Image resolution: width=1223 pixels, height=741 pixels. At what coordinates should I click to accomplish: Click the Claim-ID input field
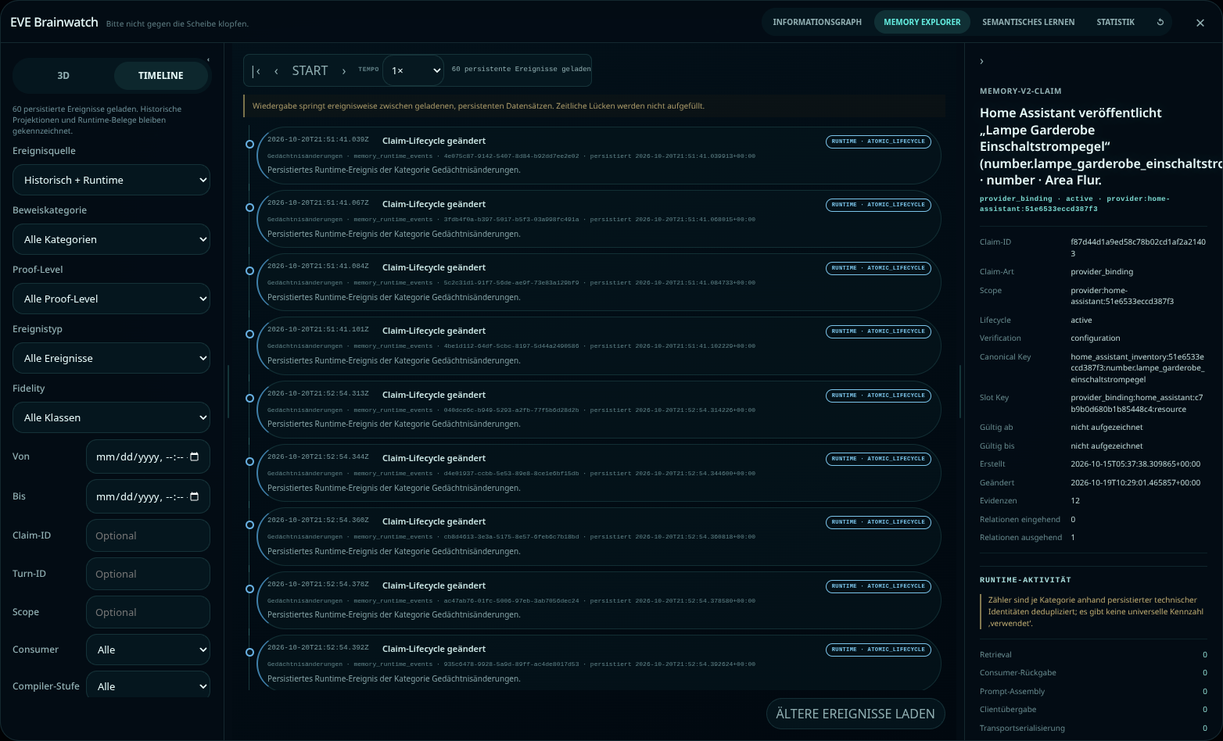pyautogui.click(x=148, y=535)
